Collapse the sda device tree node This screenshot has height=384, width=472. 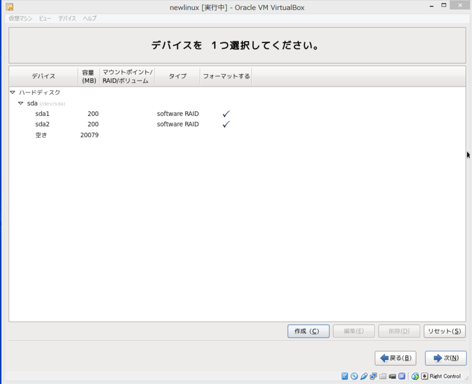(x=21, y=103)
